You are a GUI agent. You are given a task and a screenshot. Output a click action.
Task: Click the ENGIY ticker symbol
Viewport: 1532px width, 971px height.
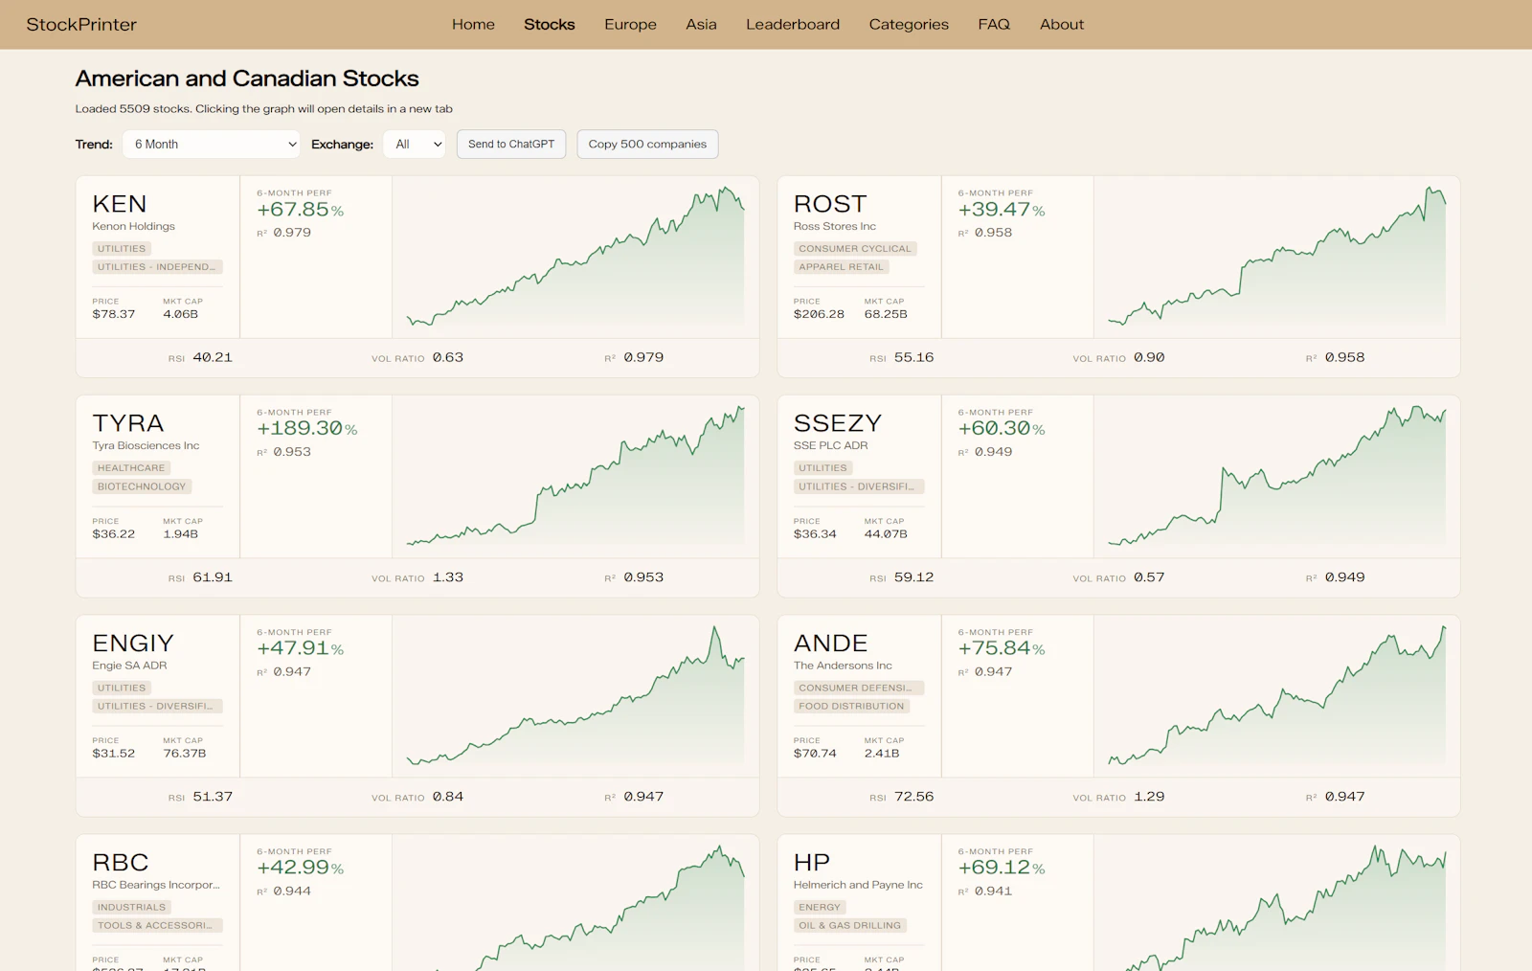coord(133,643)
